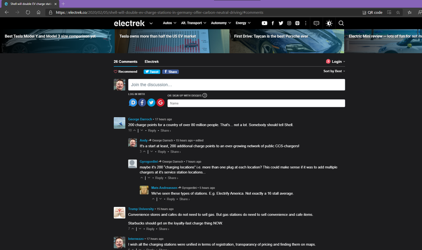
Task: Open the Sort by Best dropdown
Action: tap(334, 71)
